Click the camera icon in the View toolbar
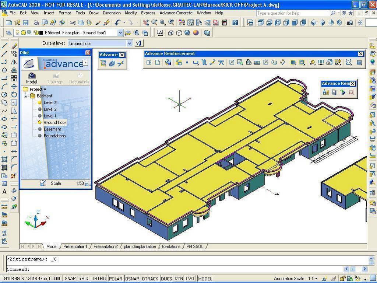The width and height of the screenshot is (377, 283). 350,23
